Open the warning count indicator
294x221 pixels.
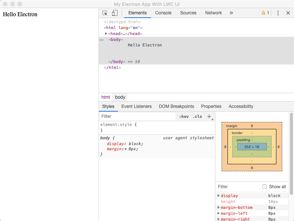click(x=265, y=13)
